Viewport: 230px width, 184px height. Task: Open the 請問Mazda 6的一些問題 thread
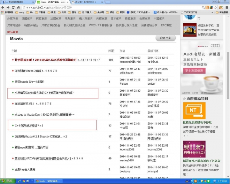[x=29, y=82]
